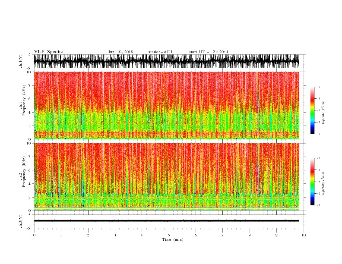Viewport: 342px width, 264px height.
Task: Click the date 'Jun. 10, 2018'
Action: [120, 52]
